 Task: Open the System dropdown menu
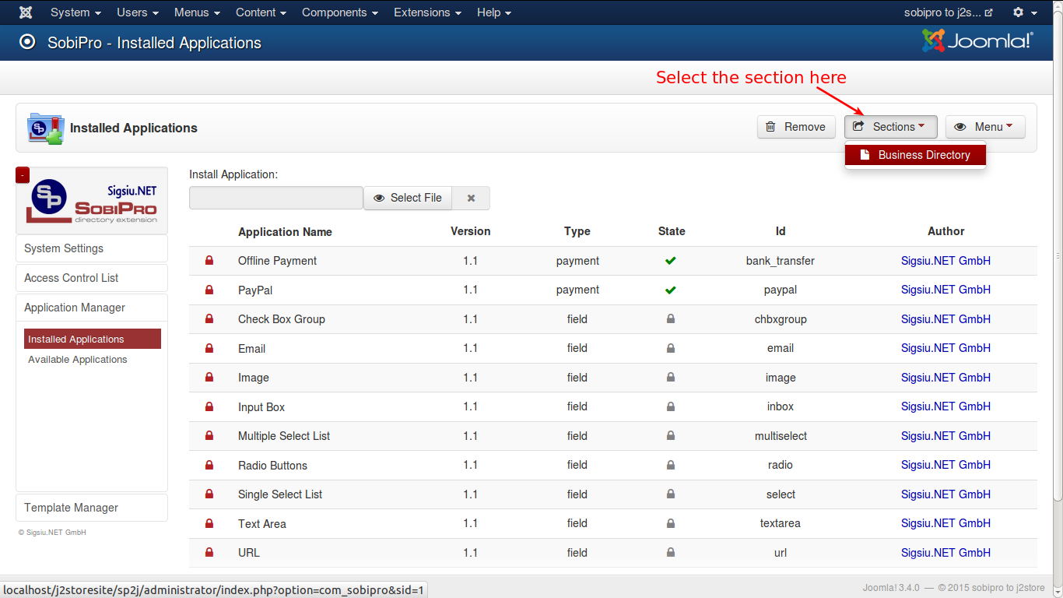point(75,12)
